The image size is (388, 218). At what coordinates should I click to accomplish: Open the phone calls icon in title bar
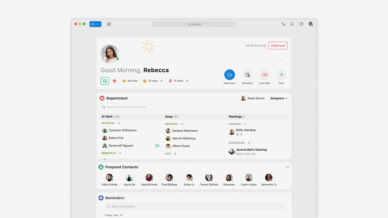283,24
